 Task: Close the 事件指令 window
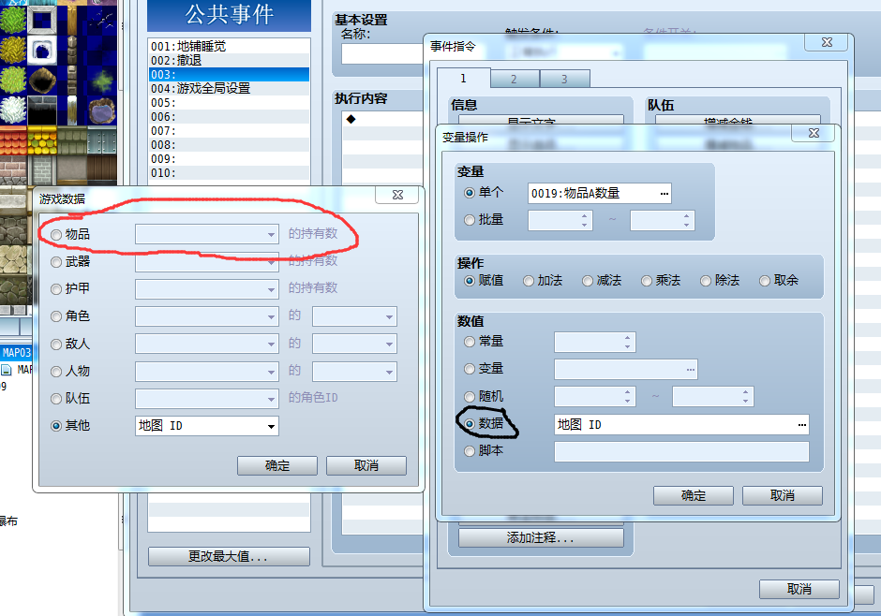[x=827, y=42]
